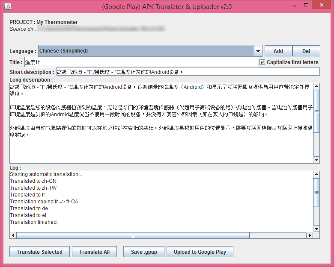Click the Long description vertical scrollbar thumb

(316, 111)
